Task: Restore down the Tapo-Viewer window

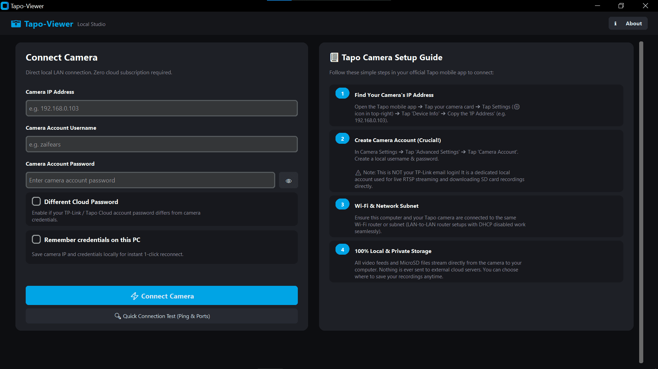Action: point(621,6)
